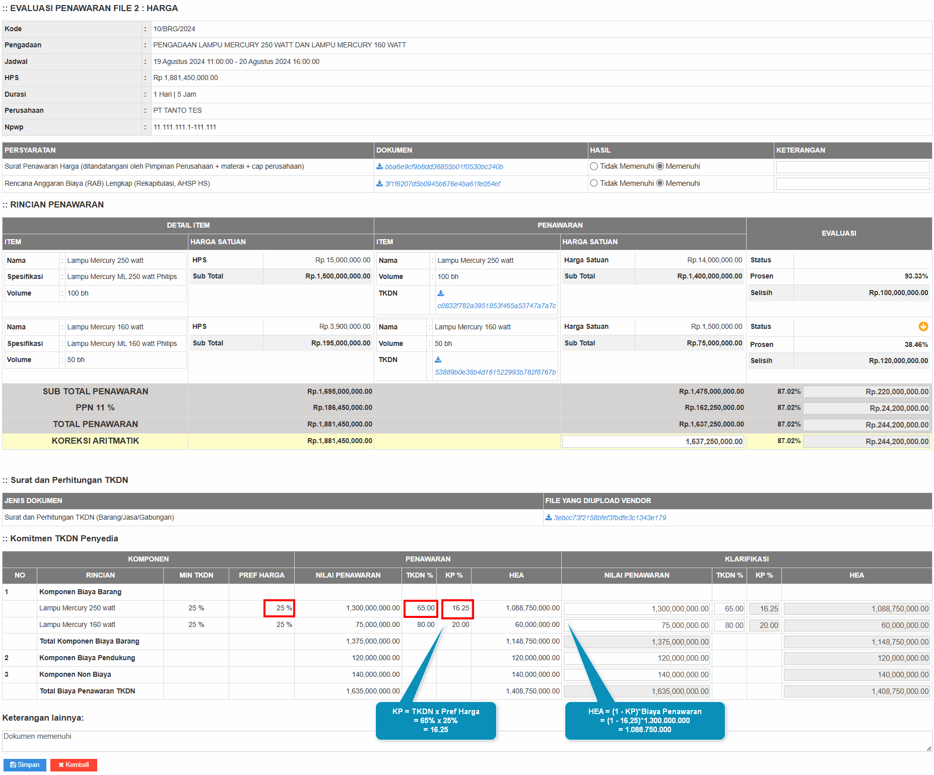This screenshot has width=934, height=775.
Task: Click Keterangan field for Rencana Anggaran Biaya row
Action: (852, 184)
